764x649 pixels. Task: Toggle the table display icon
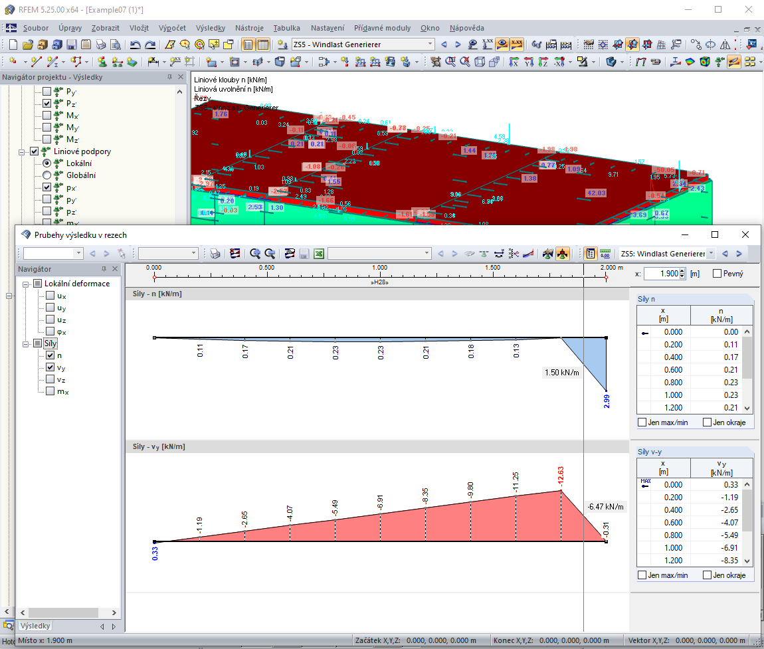point(262,45)
